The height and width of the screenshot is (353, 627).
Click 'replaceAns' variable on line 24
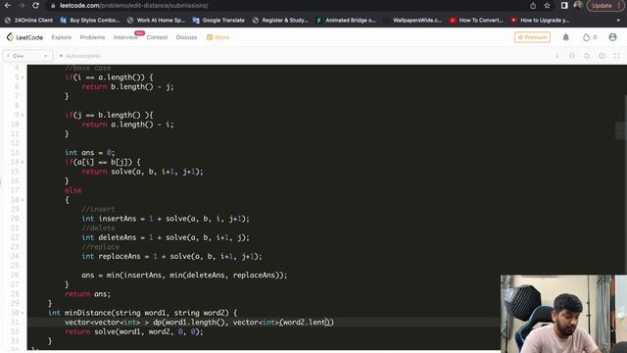click(x=120, y=256)
